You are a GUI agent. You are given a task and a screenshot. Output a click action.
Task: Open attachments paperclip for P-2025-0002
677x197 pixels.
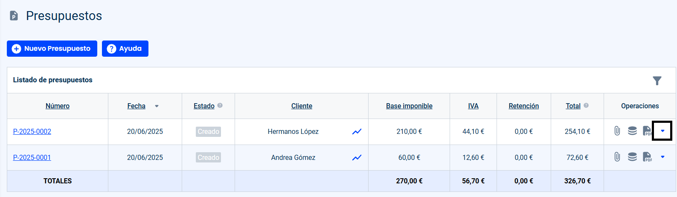point(617,131)
